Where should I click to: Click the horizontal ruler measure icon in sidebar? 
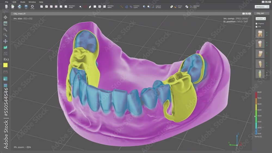(5, 72)
